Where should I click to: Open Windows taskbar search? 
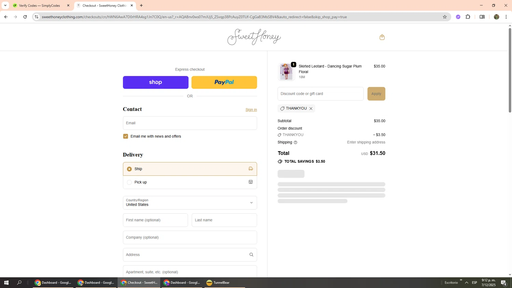[x=19, y=283]
